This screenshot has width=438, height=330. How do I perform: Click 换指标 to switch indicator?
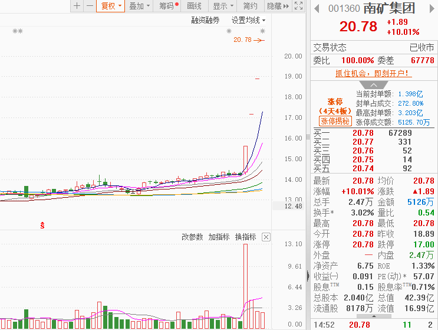[246, 237]
